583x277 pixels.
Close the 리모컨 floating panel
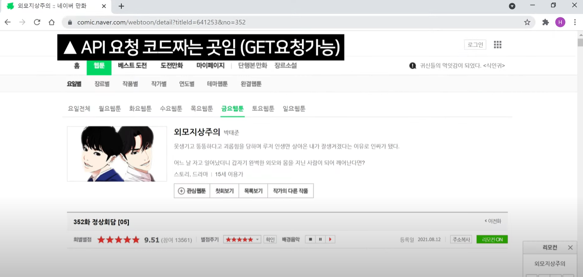(570, 247)
